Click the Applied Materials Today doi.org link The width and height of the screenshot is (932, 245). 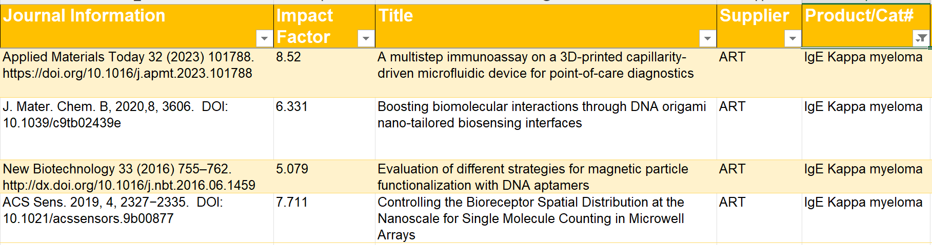tap(127, 74)
